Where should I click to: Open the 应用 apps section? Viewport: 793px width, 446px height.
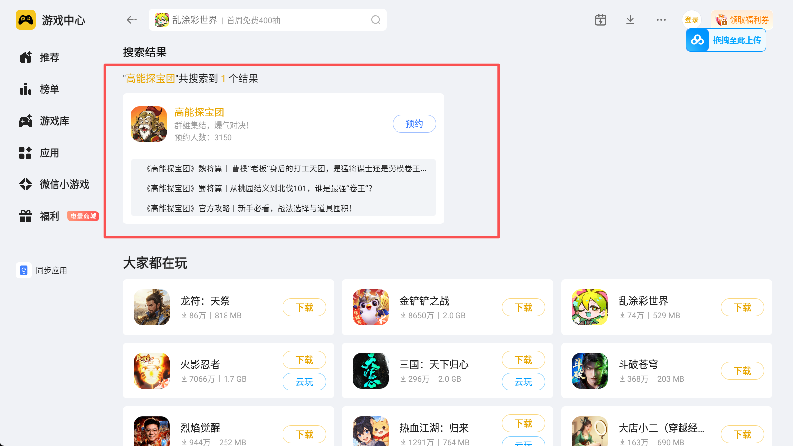[40, 153]
